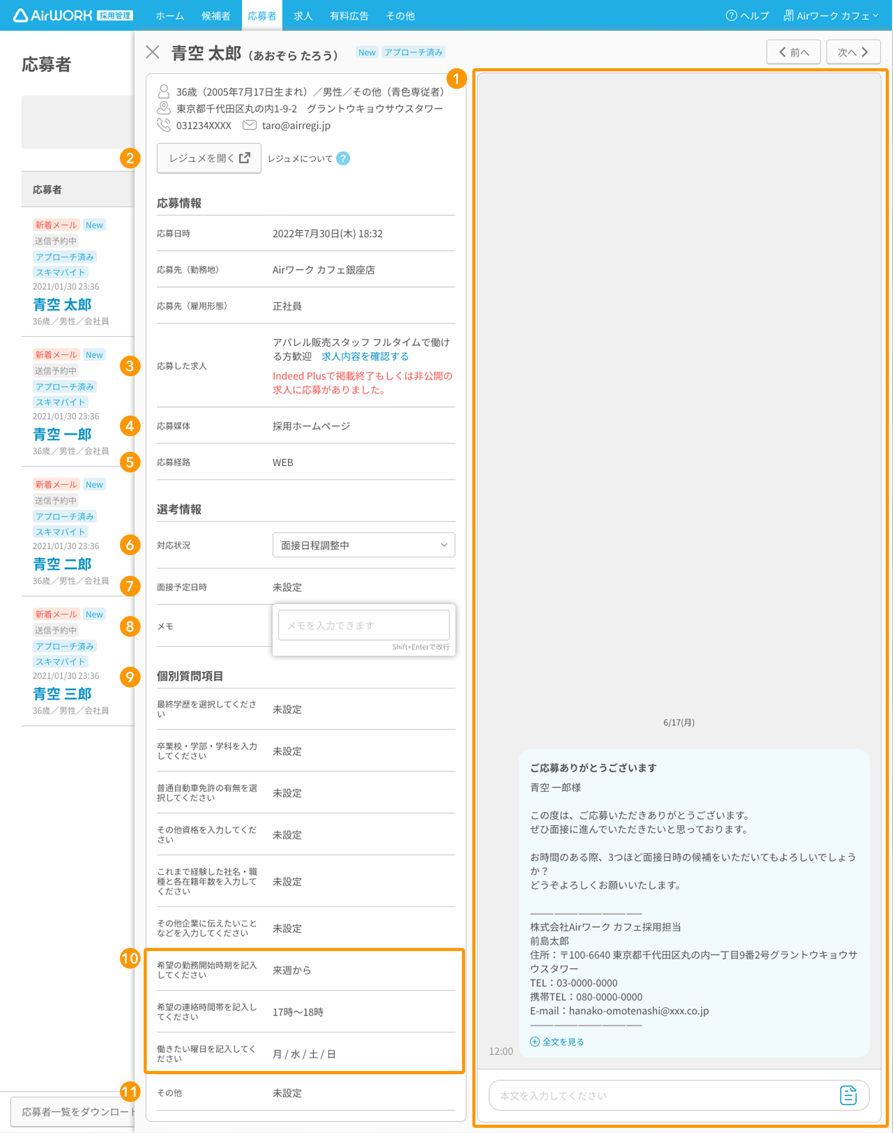Click the WEB value for 応募経路
This screenshot has height=1133, width=893.
pyautogui.click(x=283, y=462)
